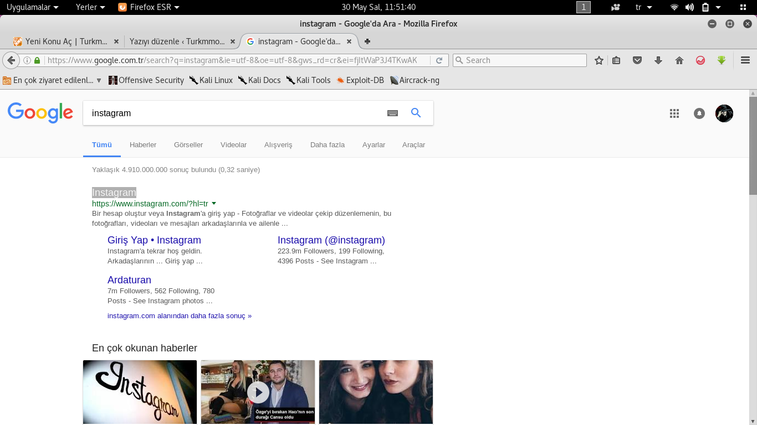757x425 pixels.
Task: Reload the page with the refresh icon
Action: click(x=439, y=60)
